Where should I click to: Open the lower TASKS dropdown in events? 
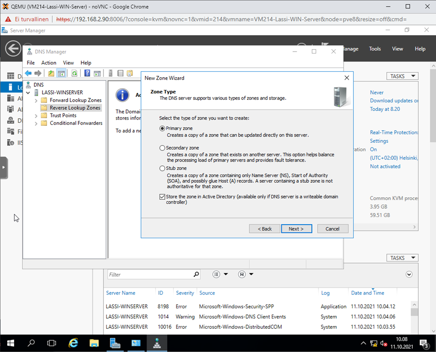click(402, 257)
